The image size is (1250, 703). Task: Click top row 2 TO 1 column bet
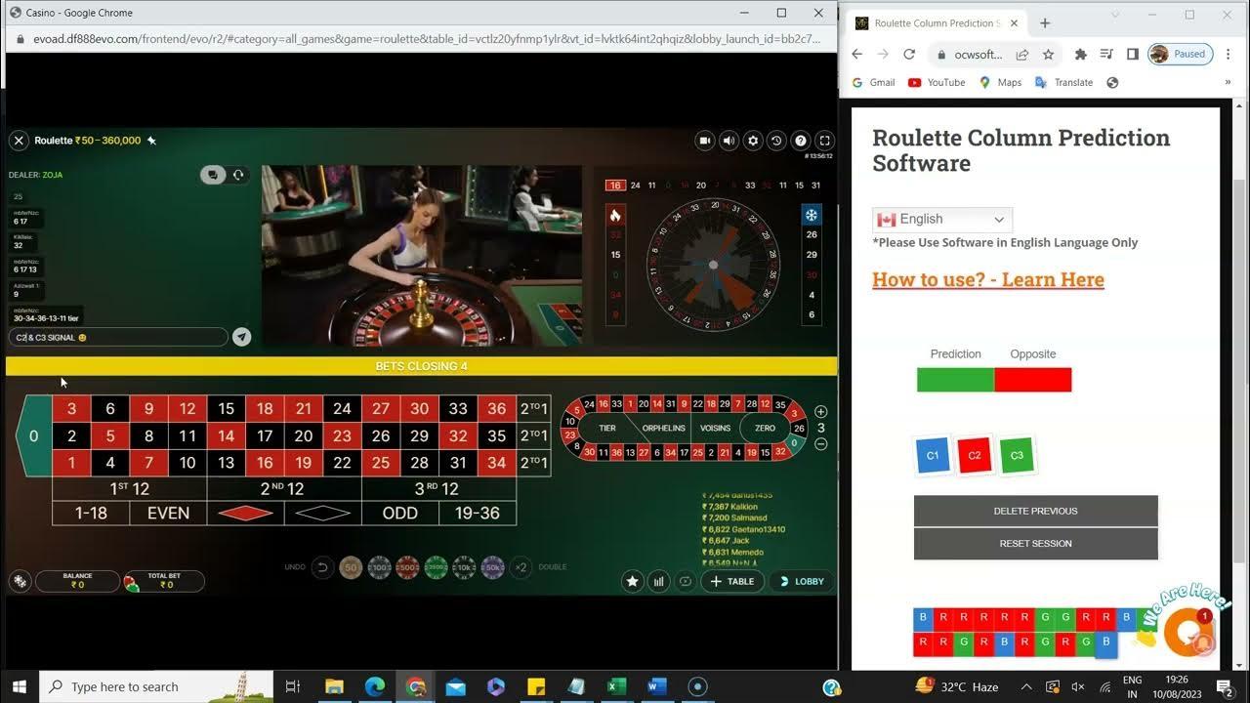pyautogui.click(x=533, y=408)
